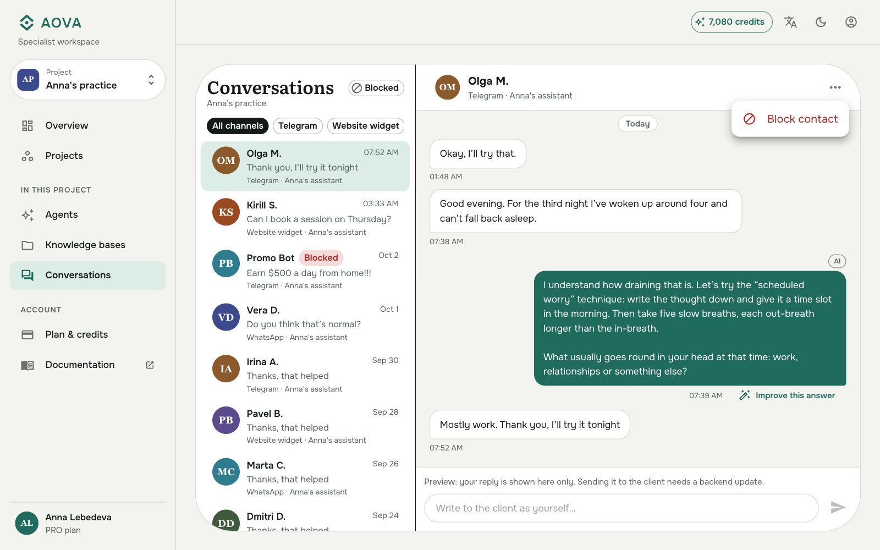Image resolution: width=880 pixels, height=550 pixels.
Task: Click Olga M. avatar in chat header
Action: (x=447, y=87)
